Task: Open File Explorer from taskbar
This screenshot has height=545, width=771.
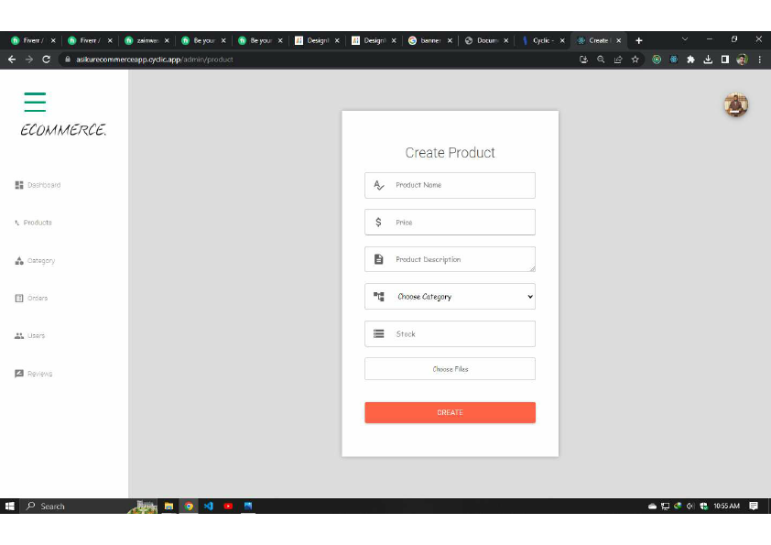Action: tap(168, 507)
